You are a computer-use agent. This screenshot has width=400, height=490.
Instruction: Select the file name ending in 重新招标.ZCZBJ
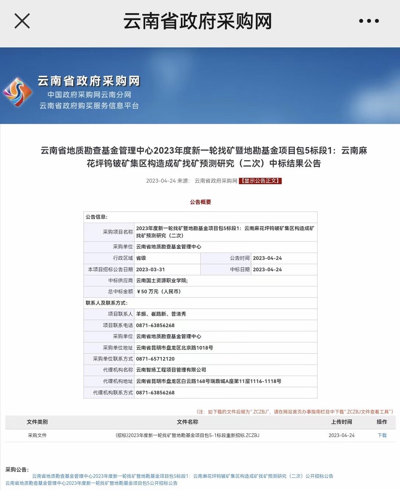pos(187,435)
